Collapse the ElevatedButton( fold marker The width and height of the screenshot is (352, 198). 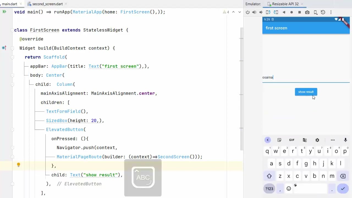coord(12,130)
